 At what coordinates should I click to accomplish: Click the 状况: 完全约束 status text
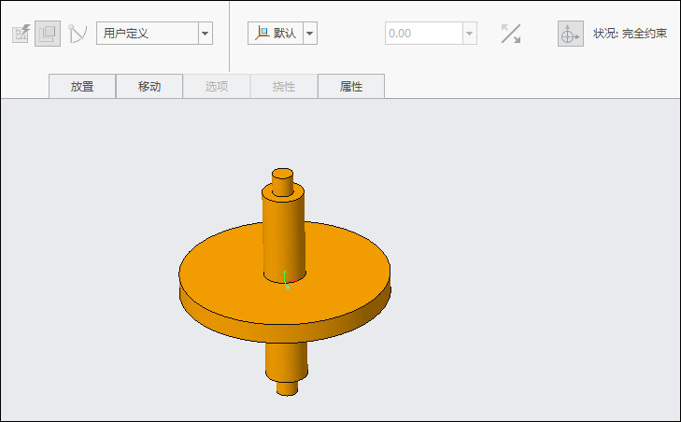pos(630,34)
